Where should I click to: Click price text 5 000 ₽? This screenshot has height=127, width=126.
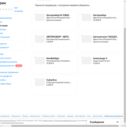[x=50, y=42]
